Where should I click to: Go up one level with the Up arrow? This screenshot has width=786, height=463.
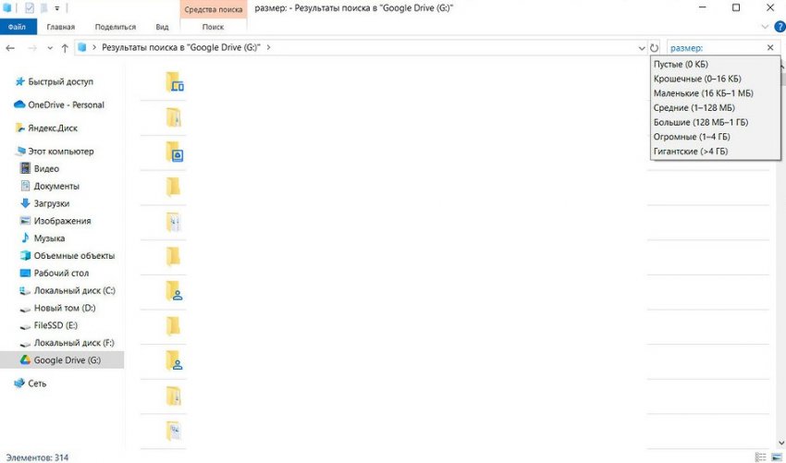pyautogui.click(x=65, y=47)
